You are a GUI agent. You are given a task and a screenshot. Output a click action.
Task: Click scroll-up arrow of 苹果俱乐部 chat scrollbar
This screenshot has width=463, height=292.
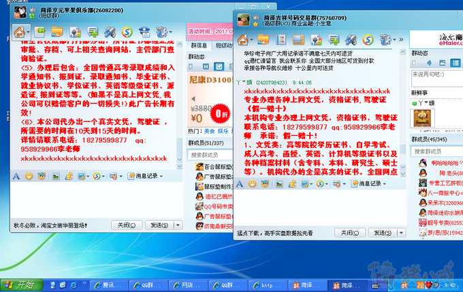coord(180,44)
